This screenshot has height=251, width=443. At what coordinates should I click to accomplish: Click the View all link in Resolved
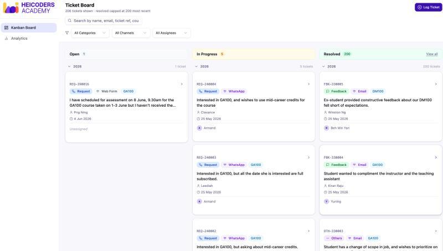[x=432, y=54]
